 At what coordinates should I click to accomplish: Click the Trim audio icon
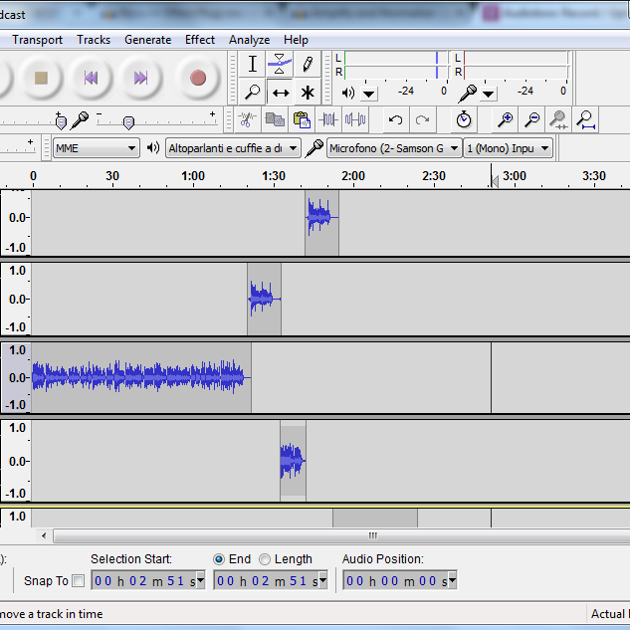click(328, 119)
